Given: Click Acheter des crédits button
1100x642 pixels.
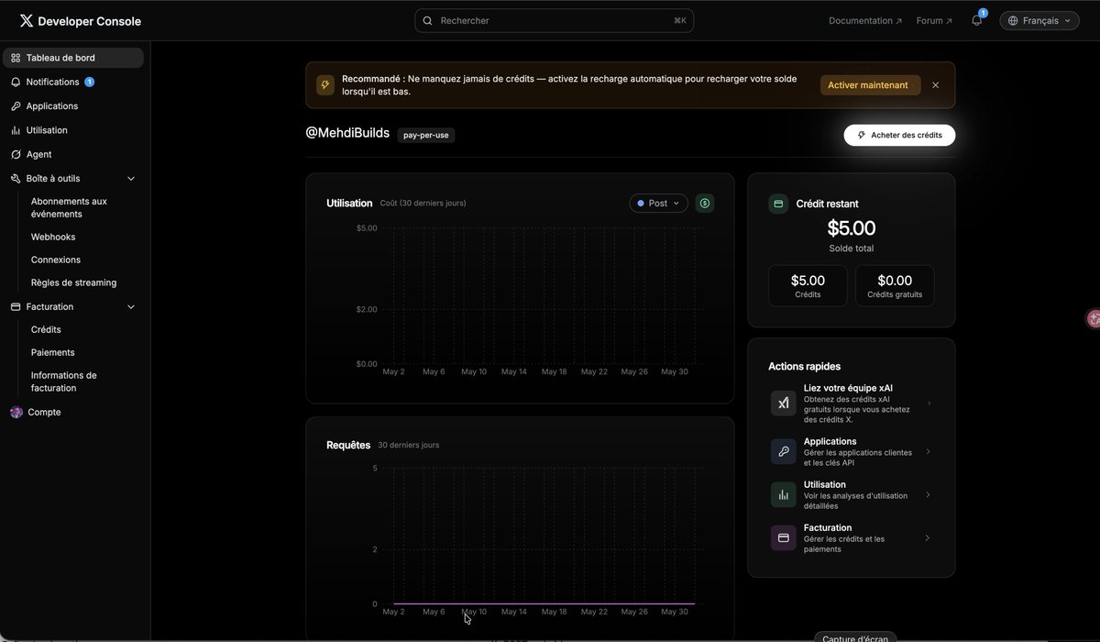Looking at the screenshot, I should pos(899,135).
